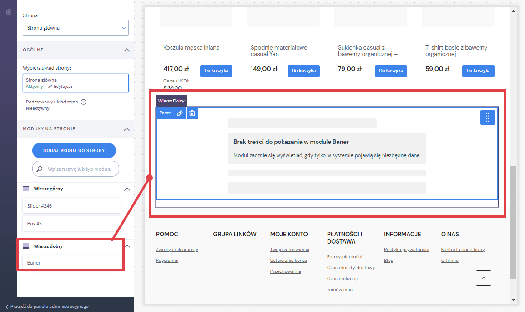Click the preview vertical scrollbar thumb
The width and height of the screenshot is (525, 312).
513,221
